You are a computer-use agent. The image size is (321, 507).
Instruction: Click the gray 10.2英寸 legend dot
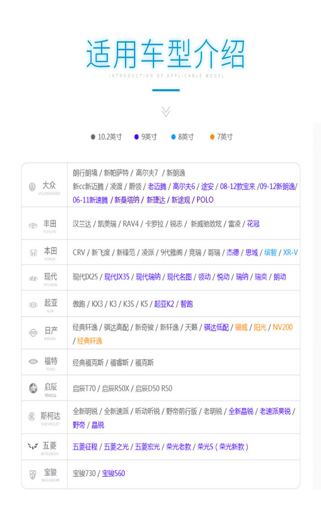93,137
